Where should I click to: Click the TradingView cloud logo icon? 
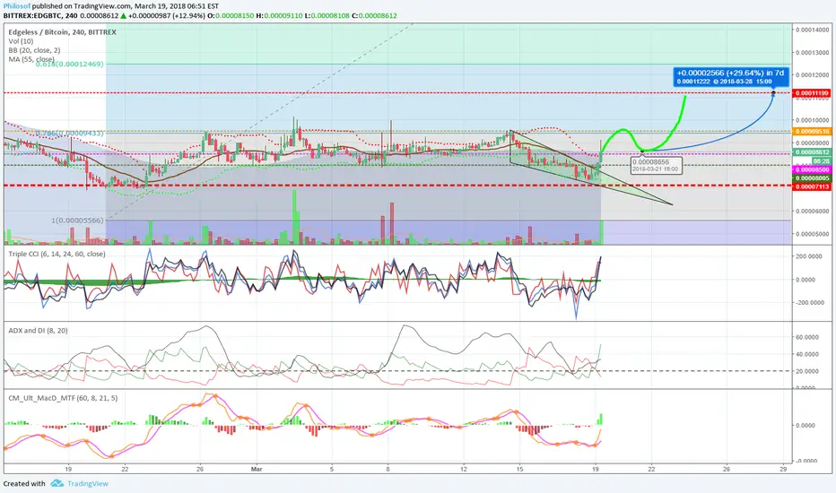tap(57, 483)
